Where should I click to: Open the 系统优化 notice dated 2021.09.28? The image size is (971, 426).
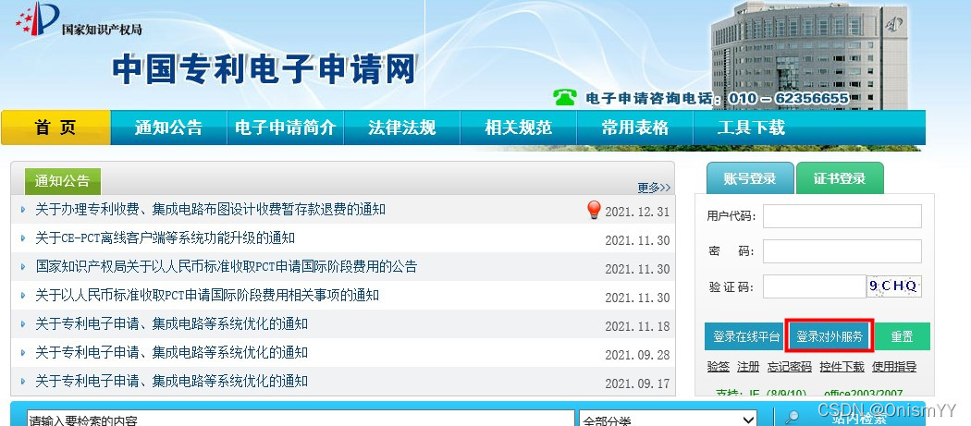171,352
